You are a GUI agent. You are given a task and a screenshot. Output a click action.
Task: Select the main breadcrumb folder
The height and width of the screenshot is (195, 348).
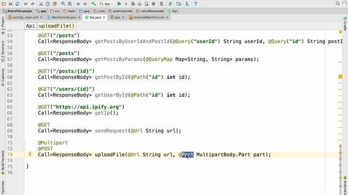(69, 11)
